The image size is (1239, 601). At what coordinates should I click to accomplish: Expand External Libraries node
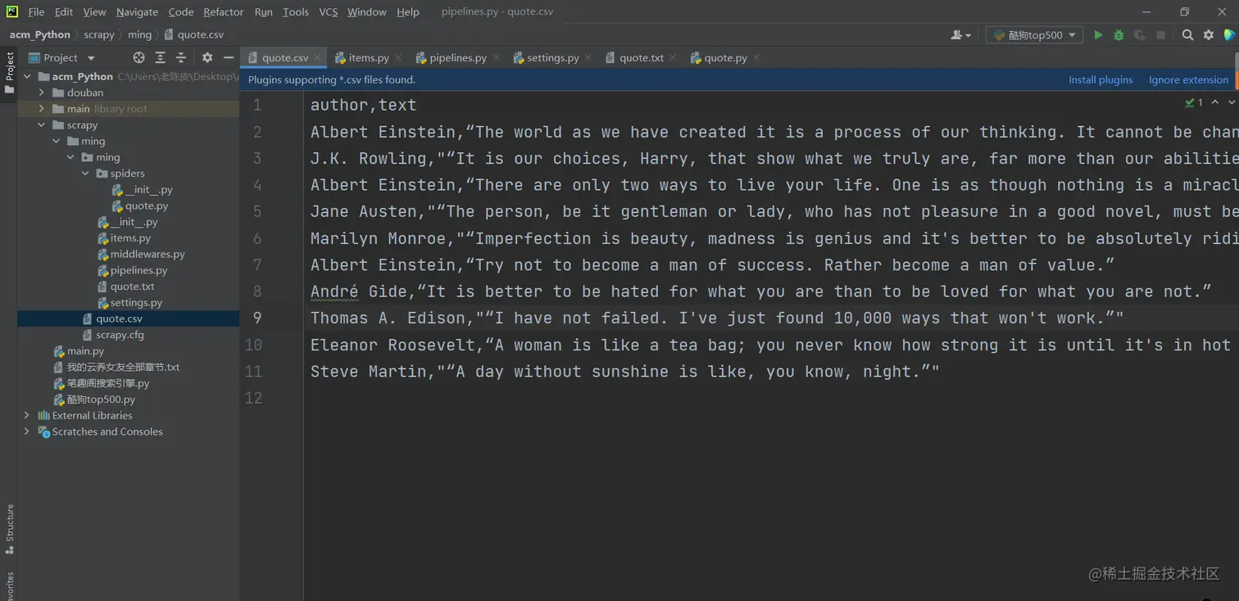[x=27, y=415]
